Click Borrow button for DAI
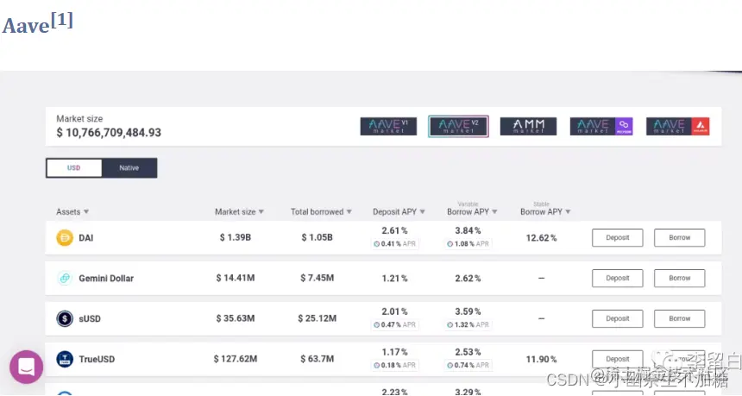The width and height of the screenshot is (742, 396). tap(680, 237)
